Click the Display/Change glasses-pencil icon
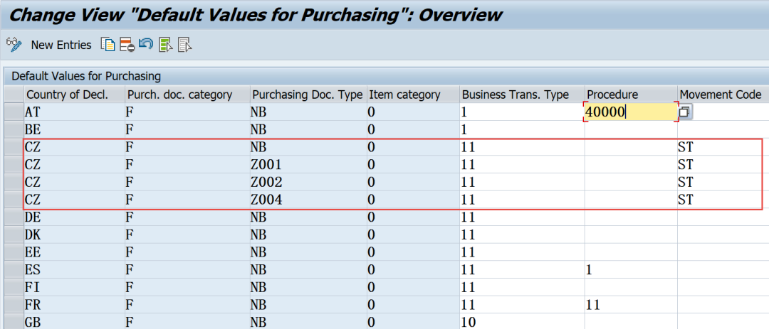 [x=14, y=45]
